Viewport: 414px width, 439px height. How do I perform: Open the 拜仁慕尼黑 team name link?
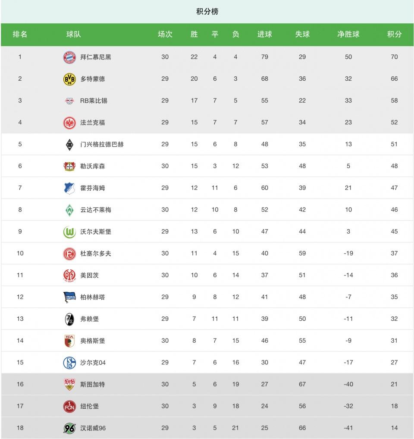pos(96,57)
